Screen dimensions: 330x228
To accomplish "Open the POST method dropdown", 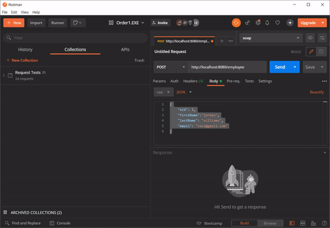I will tap(170, 67).
